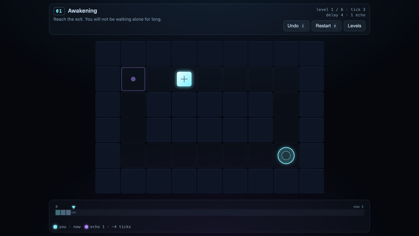Screen dimensions: 419x236
Task: Click the 'Awakening' level title
Action: tap(82, 11)
